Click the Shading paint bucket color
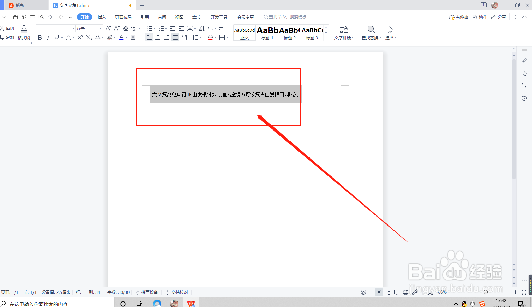The width and height of the screenshot is (532, 307). 210,37
